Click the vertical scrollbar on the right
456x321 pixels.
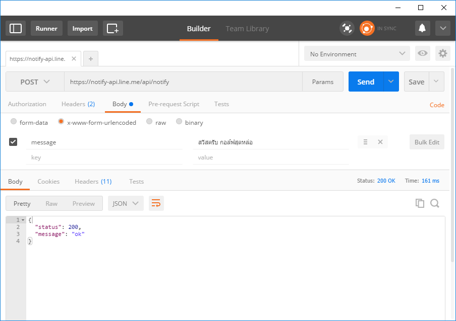452,166
